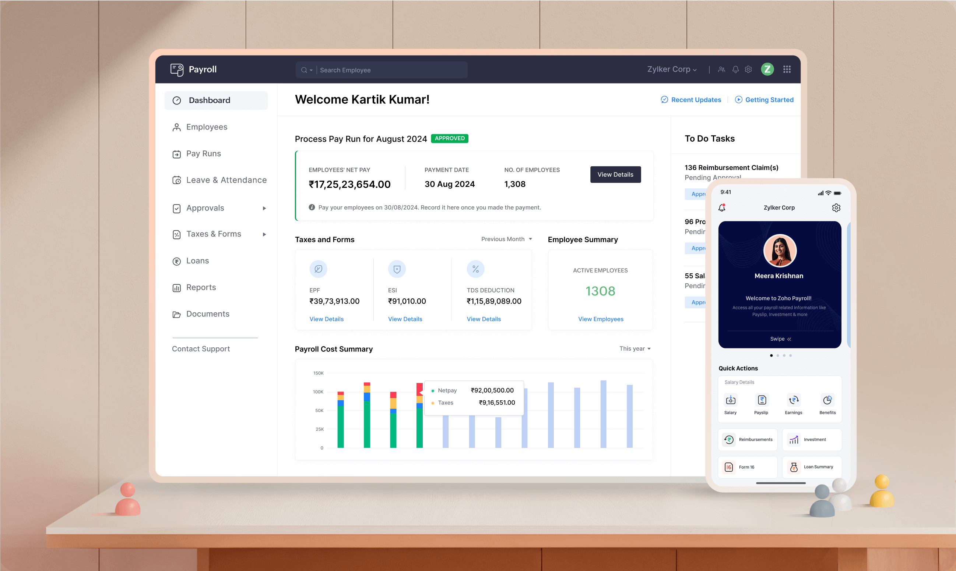The image size is (956, 571).
Task: Type a name in the Search Employee field
Action: (389, 70)
